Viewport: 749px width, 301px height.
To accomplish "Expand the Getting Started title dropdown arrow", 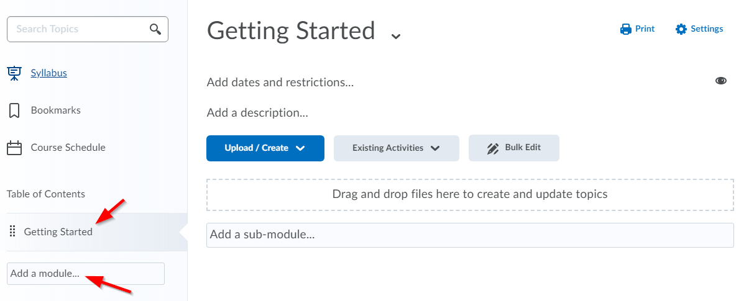I will [x=396, y=36].
